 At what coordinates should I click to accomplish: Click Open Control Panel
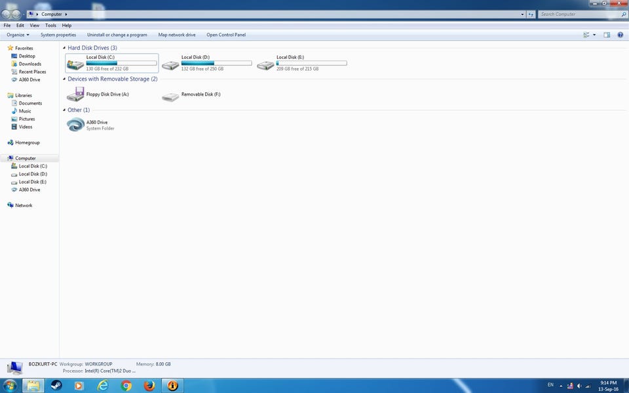[226, 35]
